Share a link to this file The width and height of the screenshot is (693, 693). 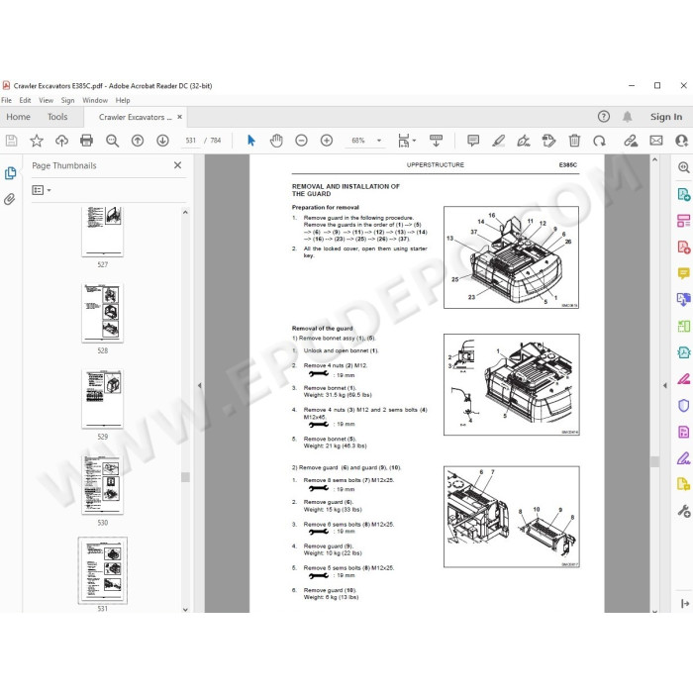coord(631,141)
